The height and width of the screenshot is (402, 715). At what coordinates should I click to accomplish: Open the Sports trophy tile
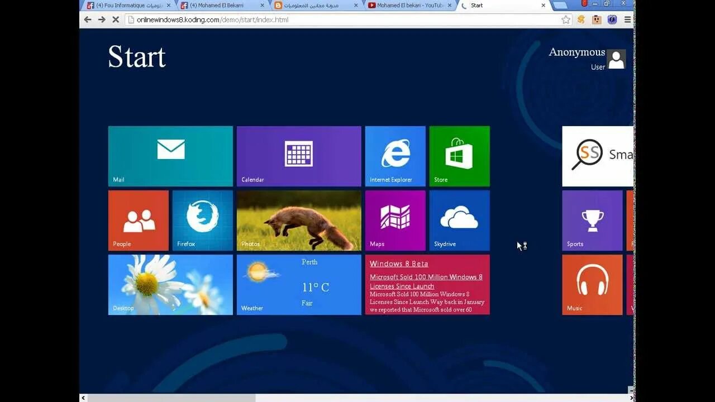[x=592, y=221]
